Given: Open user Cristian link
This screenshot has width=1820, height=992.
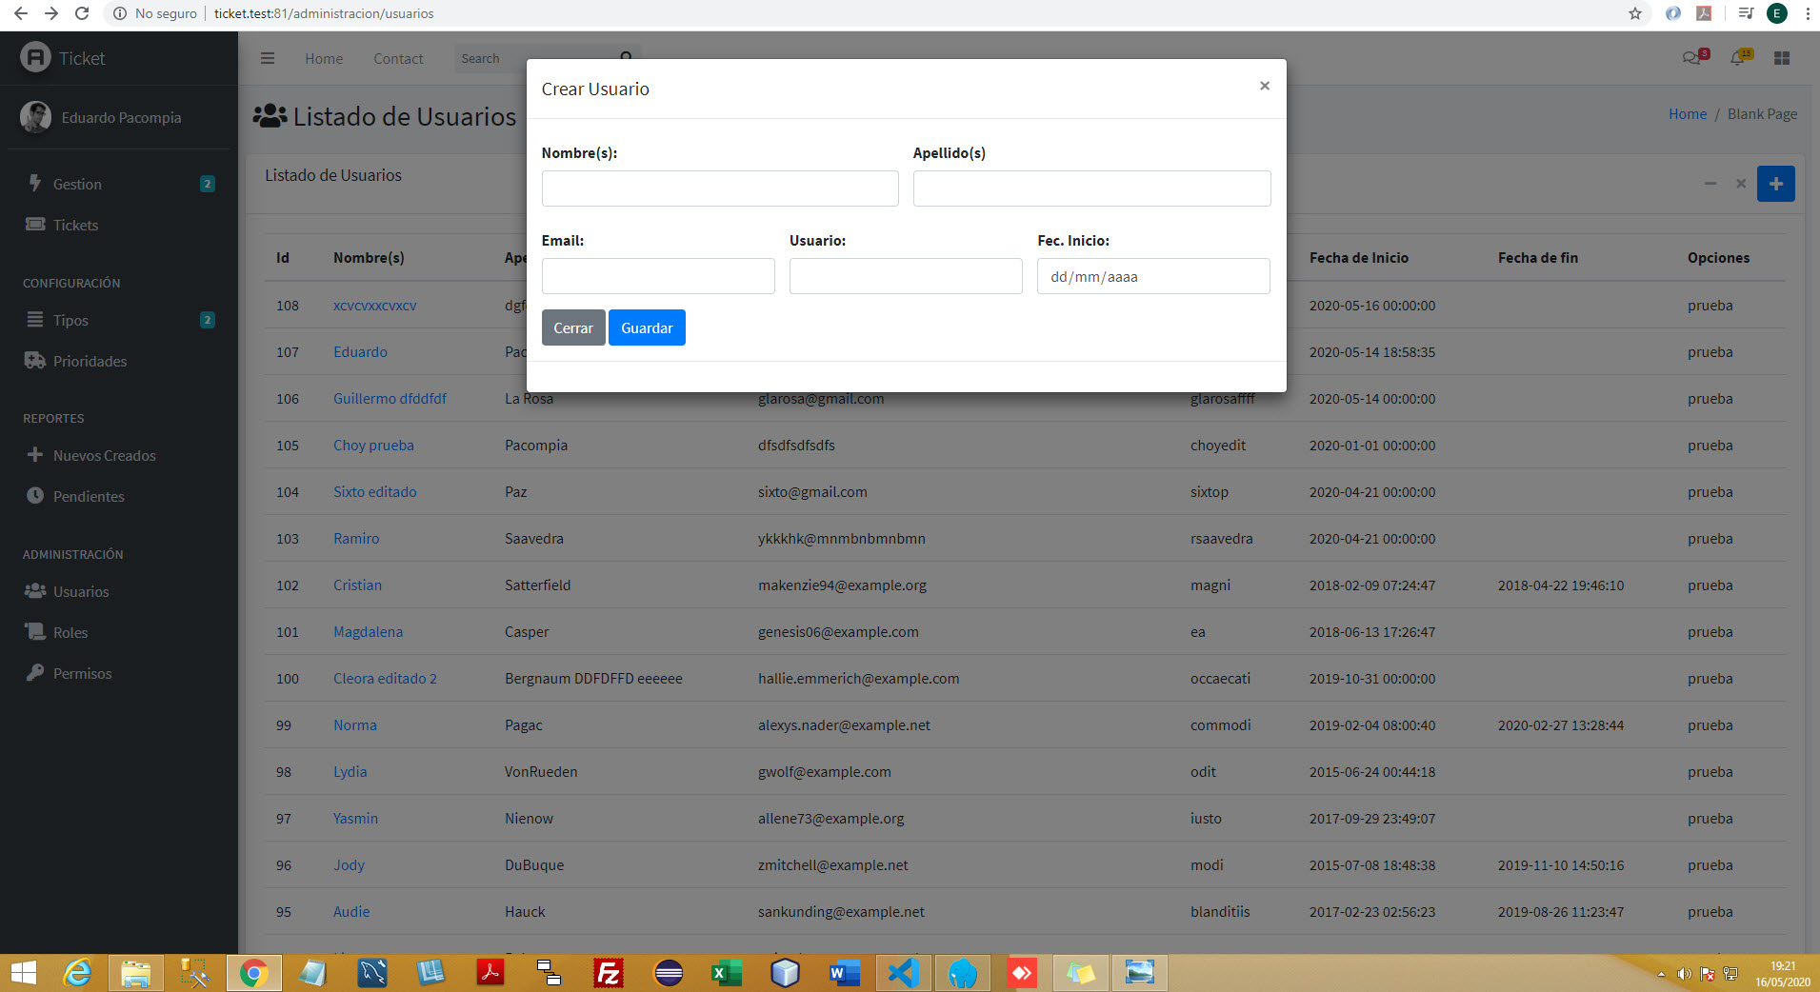Looking at the screenshot, I should pyautogui.click(x=357, y=585).
